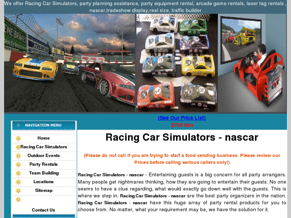Click the red simulator cockpit image
Viewport: 291px width, 218px height.
pyautogui.click(x=253, y=63)
